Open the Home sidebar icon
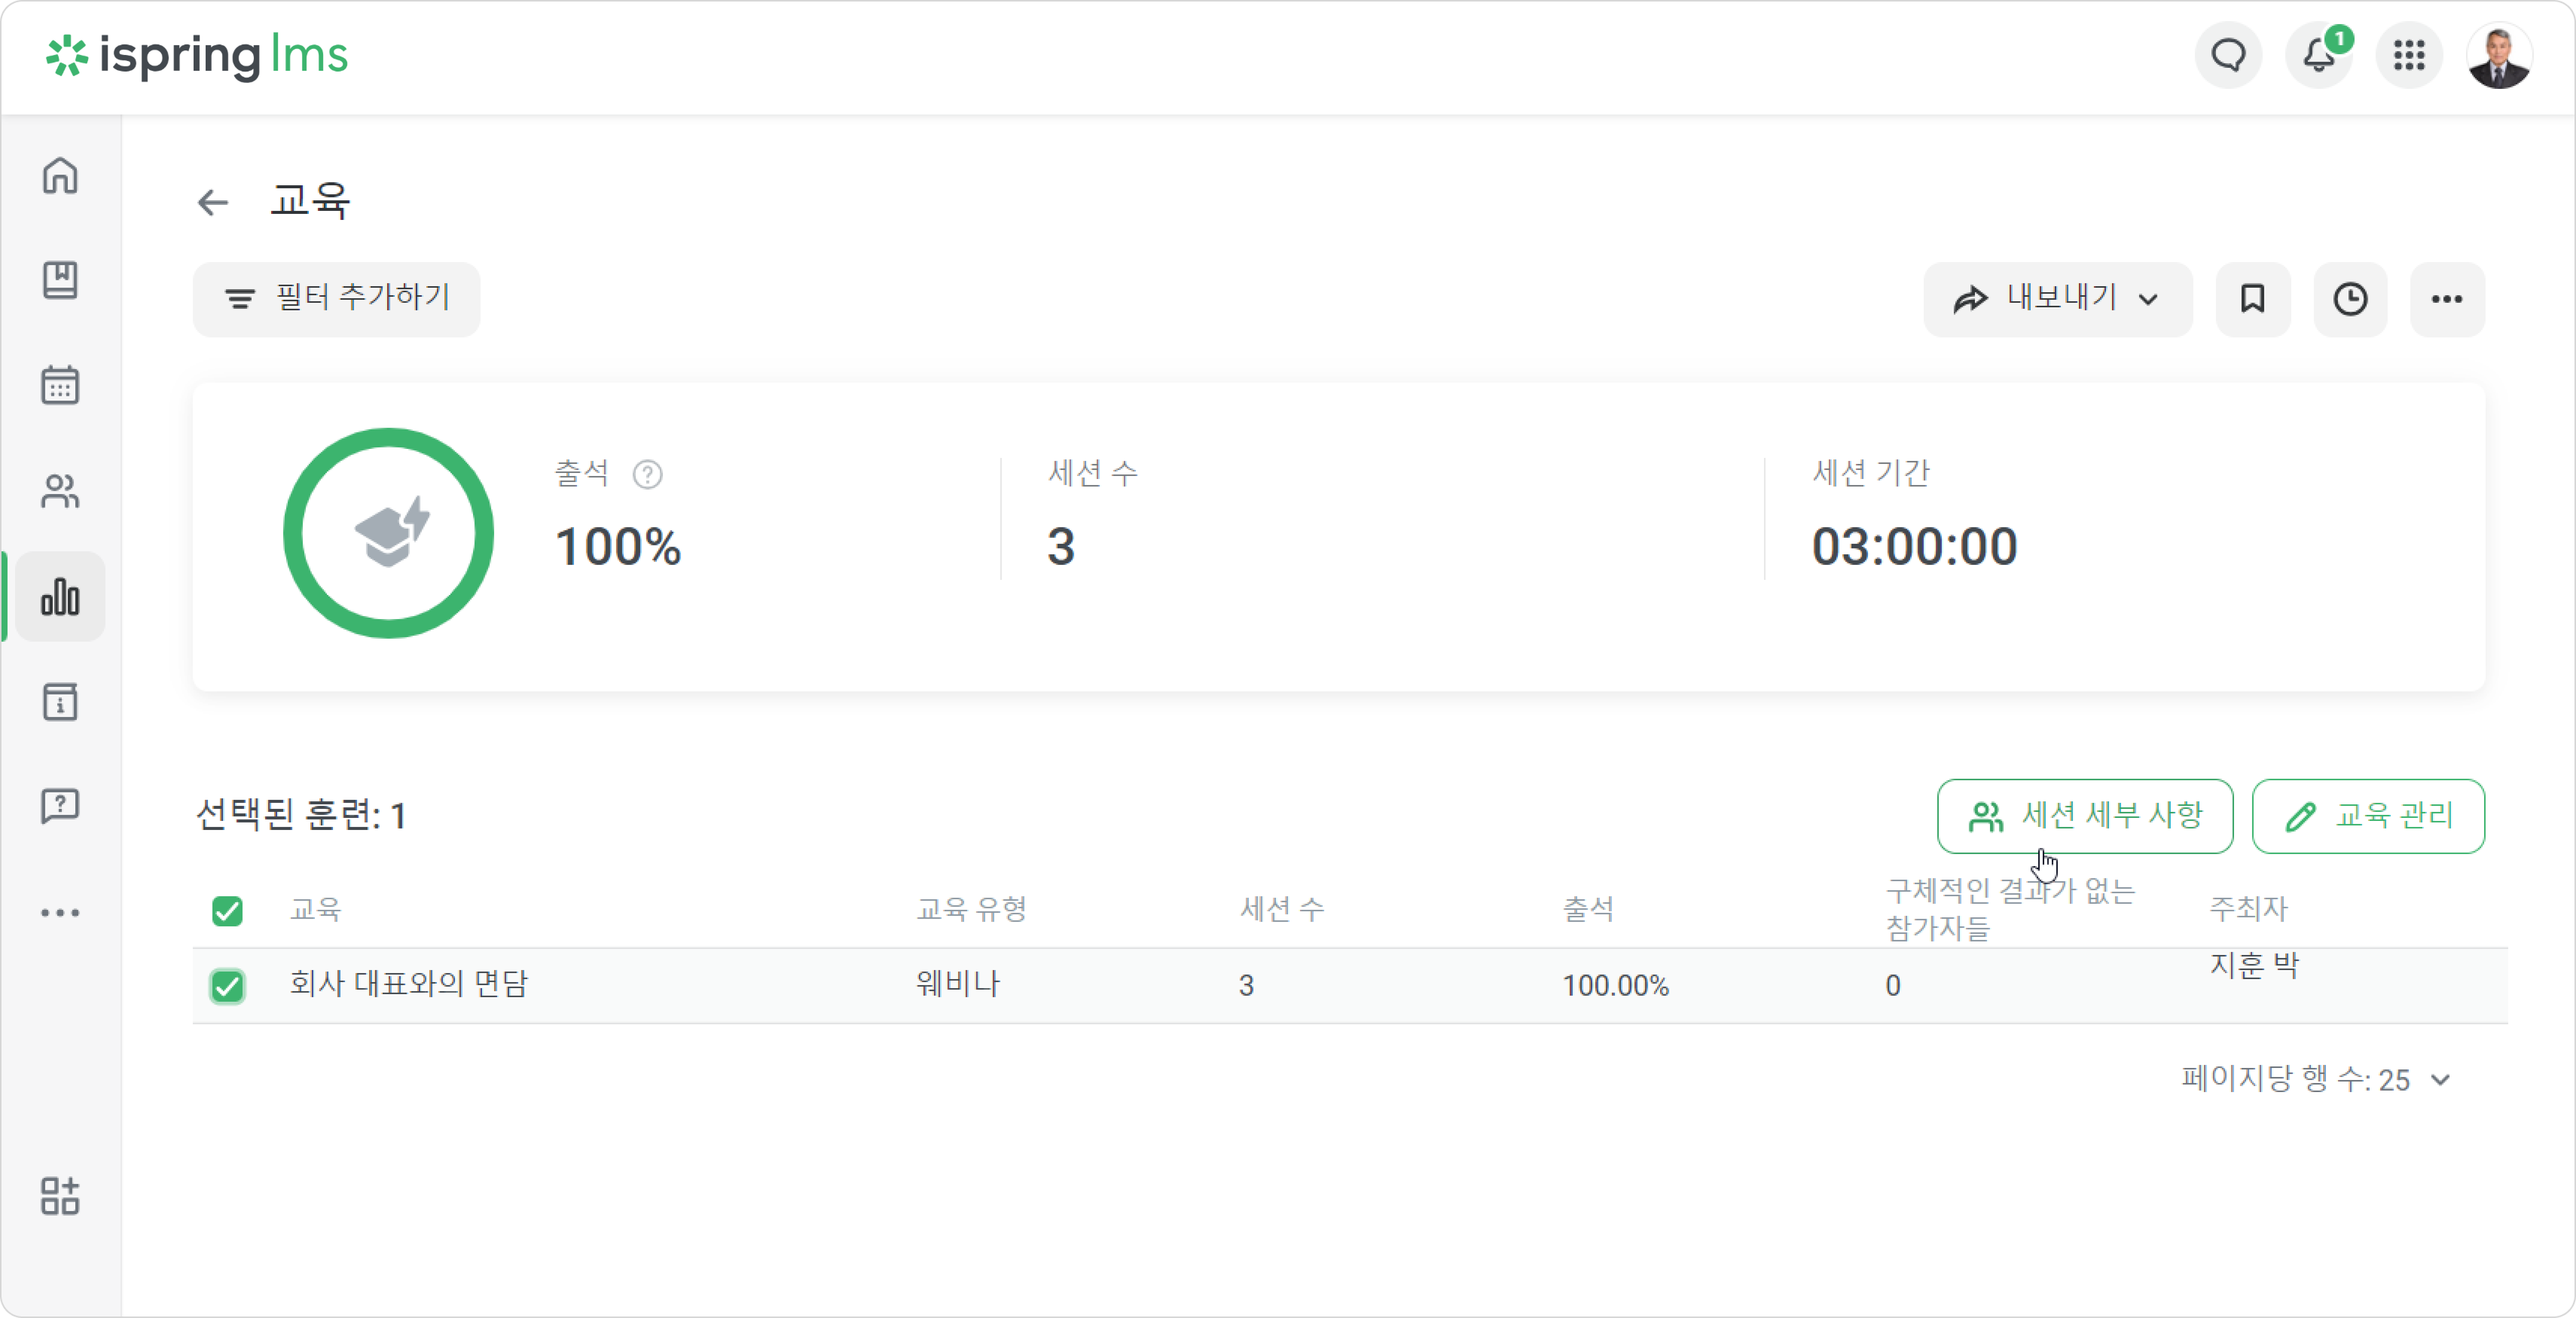The image size is (2576, 1318). tap(60, 175)
